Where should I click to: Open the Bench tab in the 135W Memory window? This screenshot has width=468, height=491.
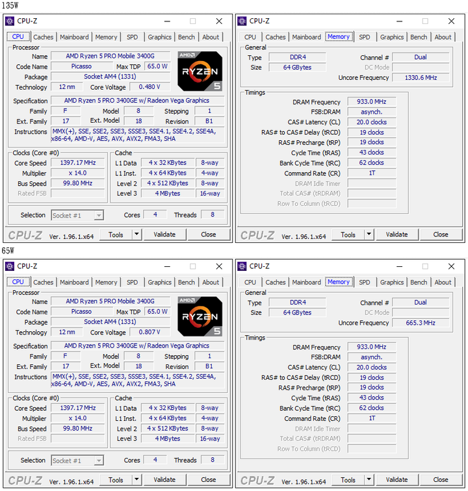(419, 37)
